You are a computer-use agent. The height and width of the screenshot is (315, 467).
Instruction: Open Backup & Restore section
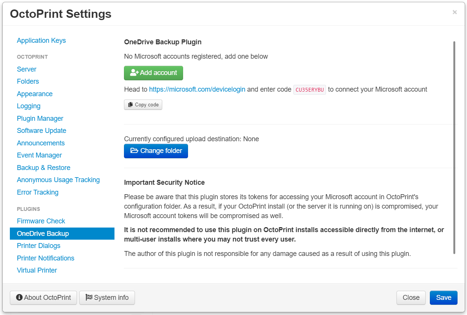pyautogui.click(x=44, y=168)
